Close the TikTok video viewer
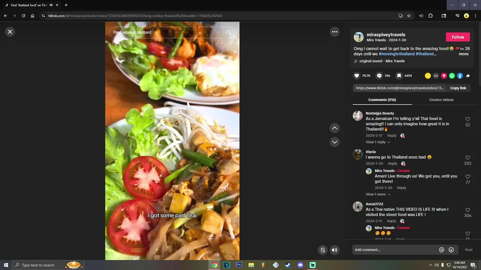The image size is (481, 270). [x=10, y=32]
